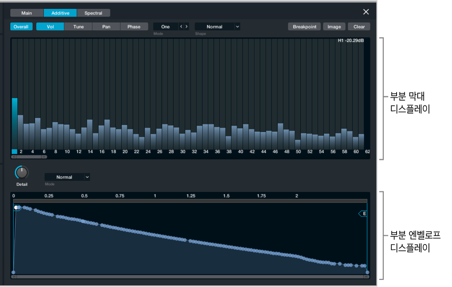Image resolution: width=452 pixels, height=287 pixels.
Task: Click the envelope's final breakpoint at bottom right
Action: [x=367, y=273]
